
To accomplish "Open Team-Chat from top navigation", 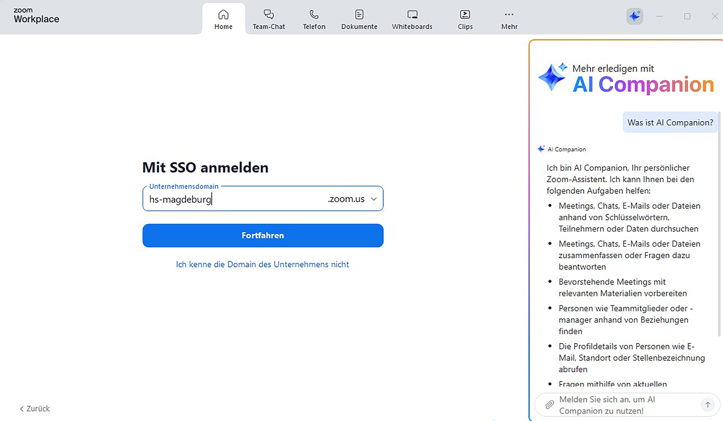I will click(x=268, y=19).
